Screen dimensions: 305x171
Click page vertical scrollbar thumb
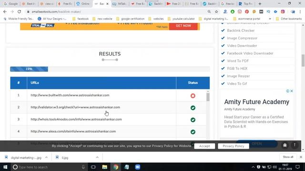[x=303, y=60]
